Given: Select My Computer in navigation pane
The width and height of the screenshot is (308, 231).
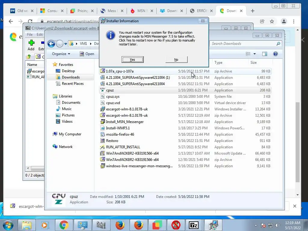Looking at the screenshot, I should [70, 134].
